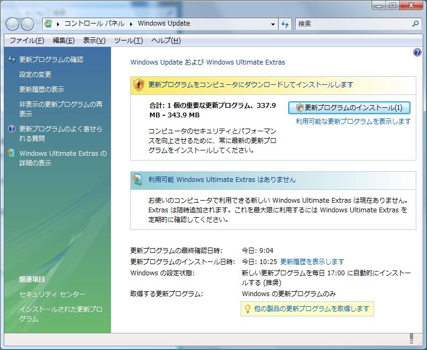Click the light bulb icon
The width and height of the screenshot is (427, 350).
click(x=247, y=309)
